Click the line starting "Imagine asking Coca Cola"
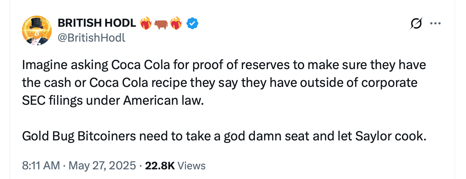Image resolution: width=466 pixels, height=179 pixels. click(x=224, y=65)
